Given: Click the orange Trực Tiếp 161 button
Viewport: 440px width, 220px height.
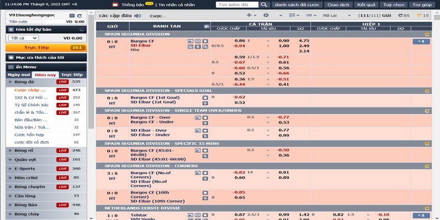Looking at the screenshot, I should pos(46,48).
